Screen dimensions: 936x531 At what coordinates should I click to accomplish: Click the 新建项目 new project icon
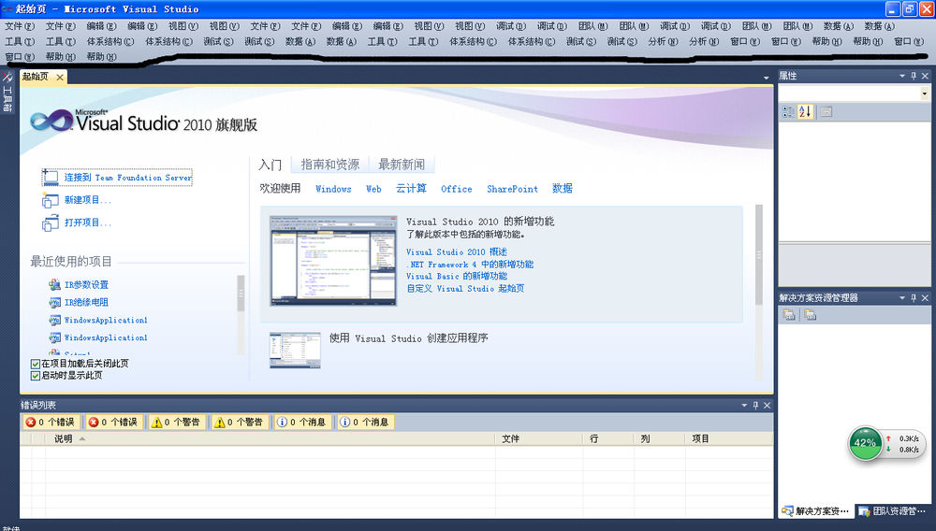(x=51, y=200)
